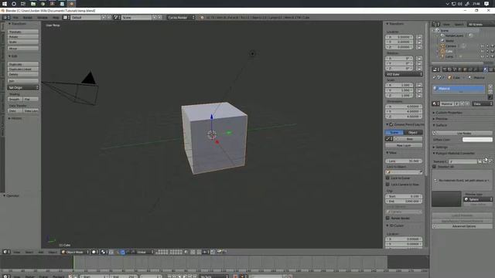Open the Window menu
The image size is (495, 278).
[43, 18]
